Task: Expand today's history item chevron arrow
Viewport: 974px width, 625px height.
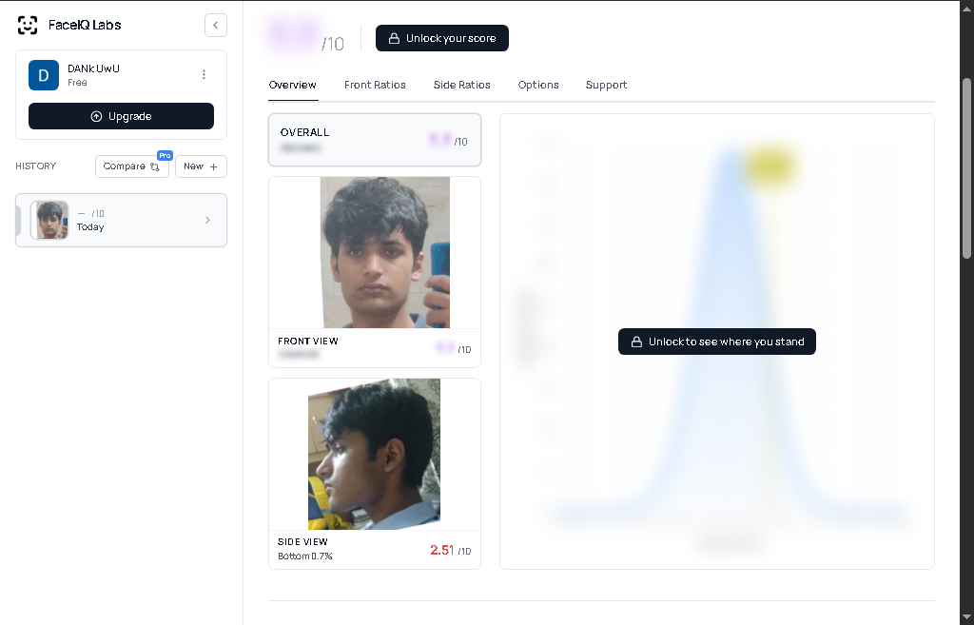Action: (x=208, y=221)
